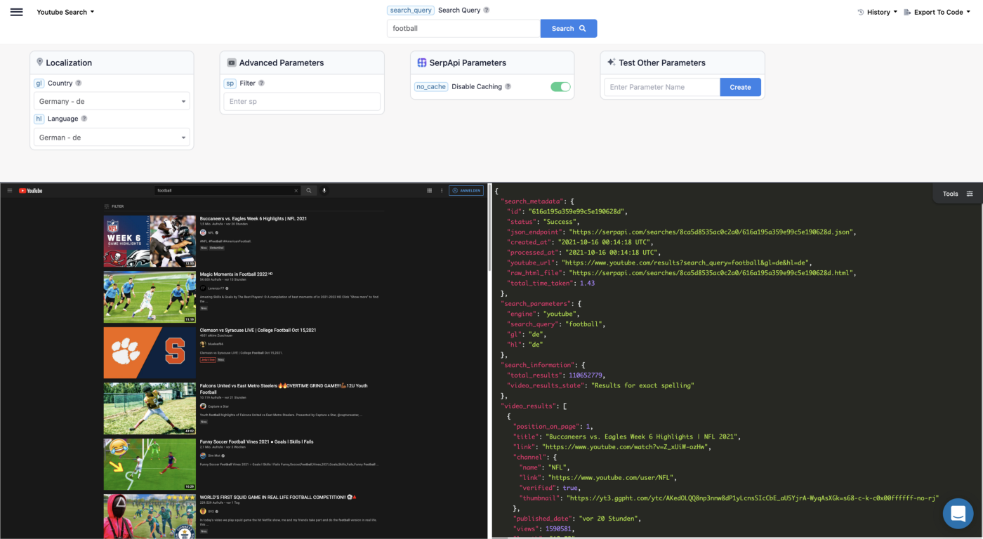
Task: Open the History dropdown
Action: [878, 12]
